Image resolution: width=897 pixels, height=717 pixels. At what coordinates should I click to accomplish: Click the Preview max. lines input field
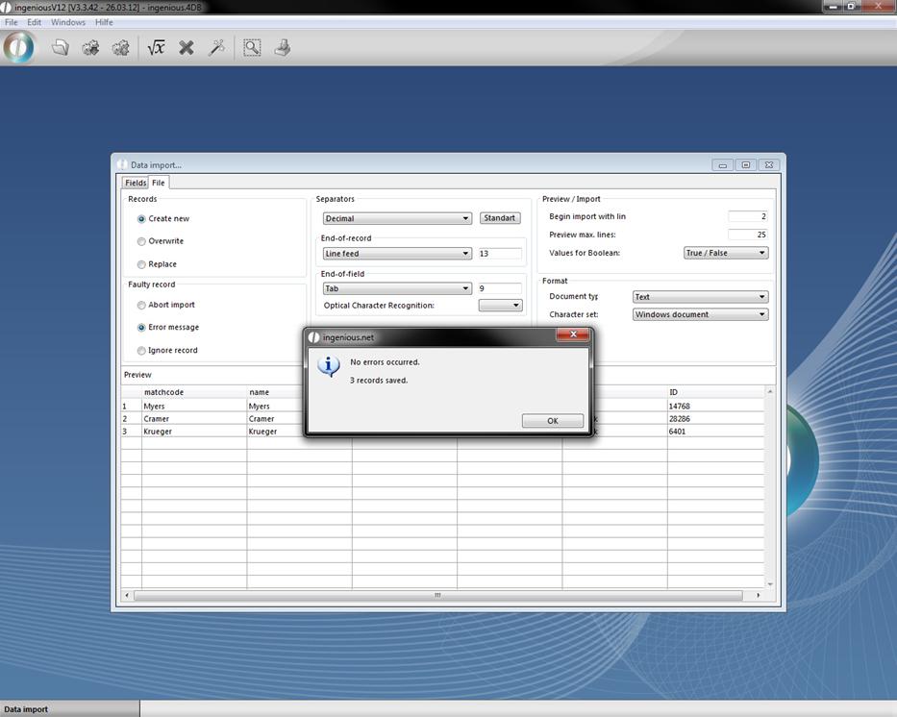coord(748,235)
